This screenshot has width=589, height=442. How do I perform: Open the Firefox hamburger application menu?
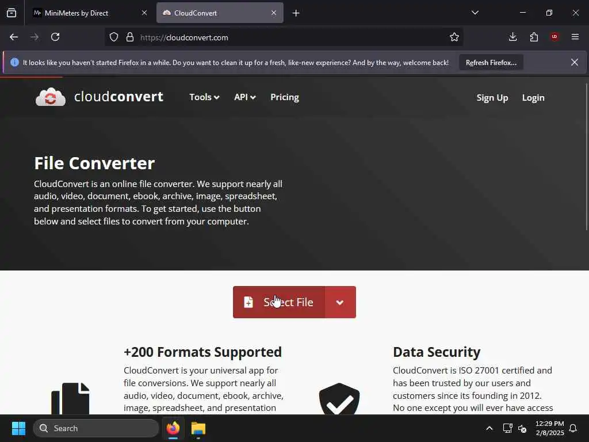click(x=575, y=37)
